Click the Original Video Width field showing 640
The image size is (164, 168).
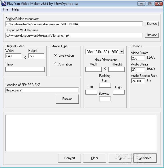(13, 56)
